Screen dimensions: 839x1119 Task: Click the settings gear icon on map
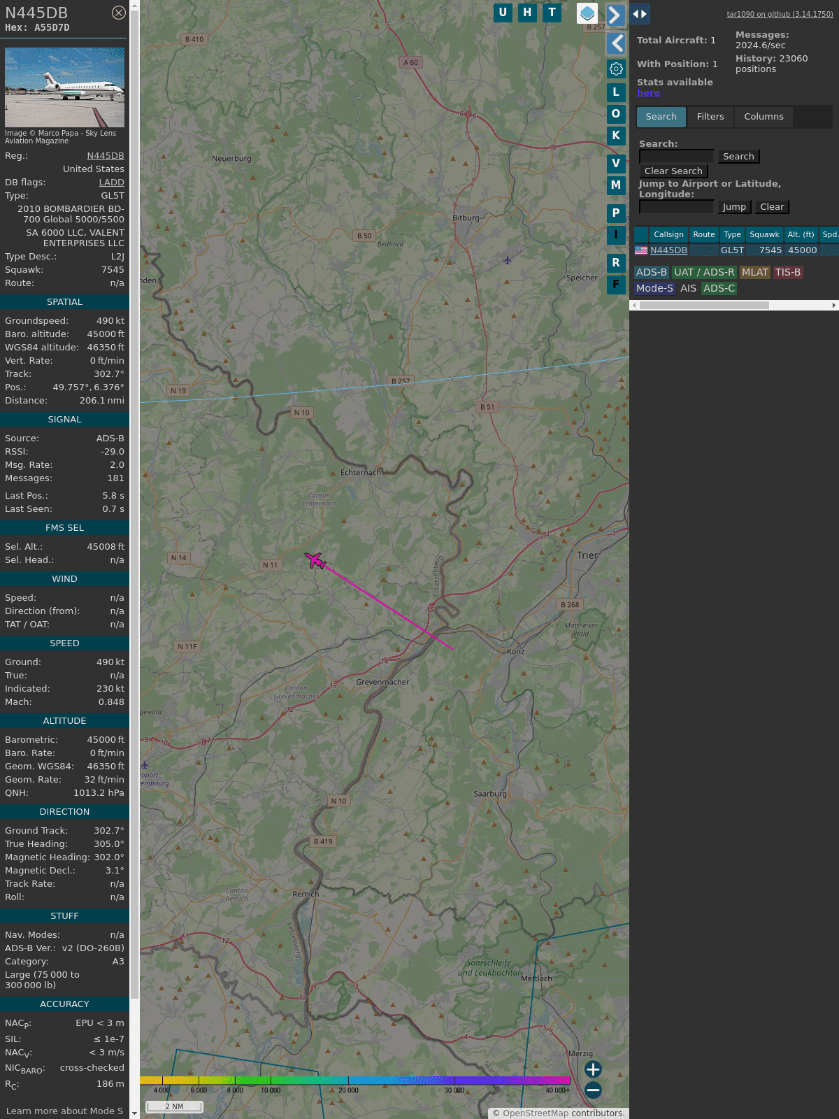(x=616, y=69)
